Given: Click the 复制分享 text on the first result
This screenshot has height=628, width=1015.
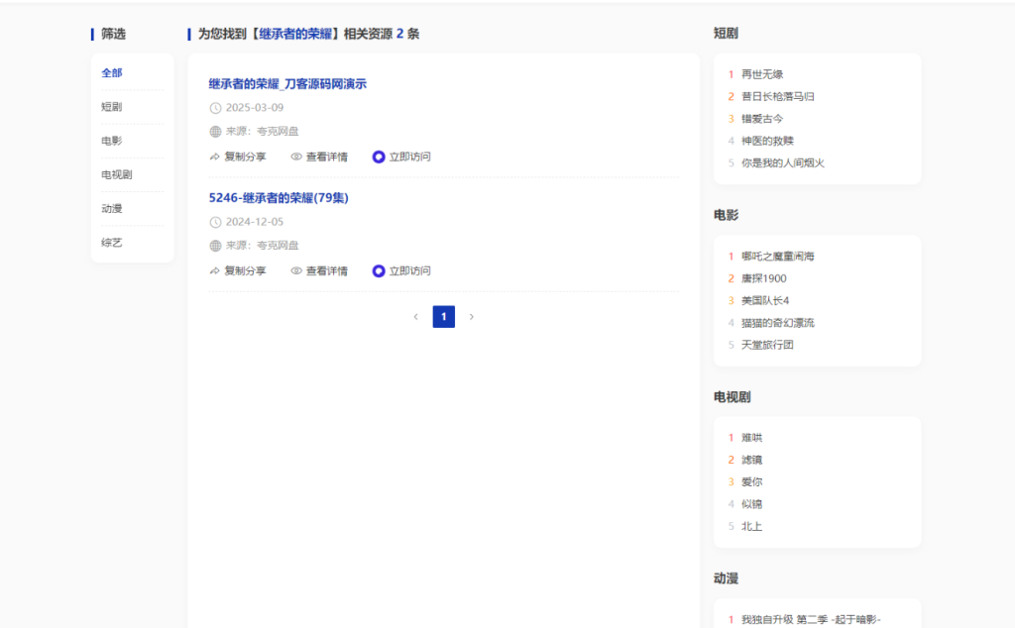Looking at the screenshot, I should tap(243, 157).
